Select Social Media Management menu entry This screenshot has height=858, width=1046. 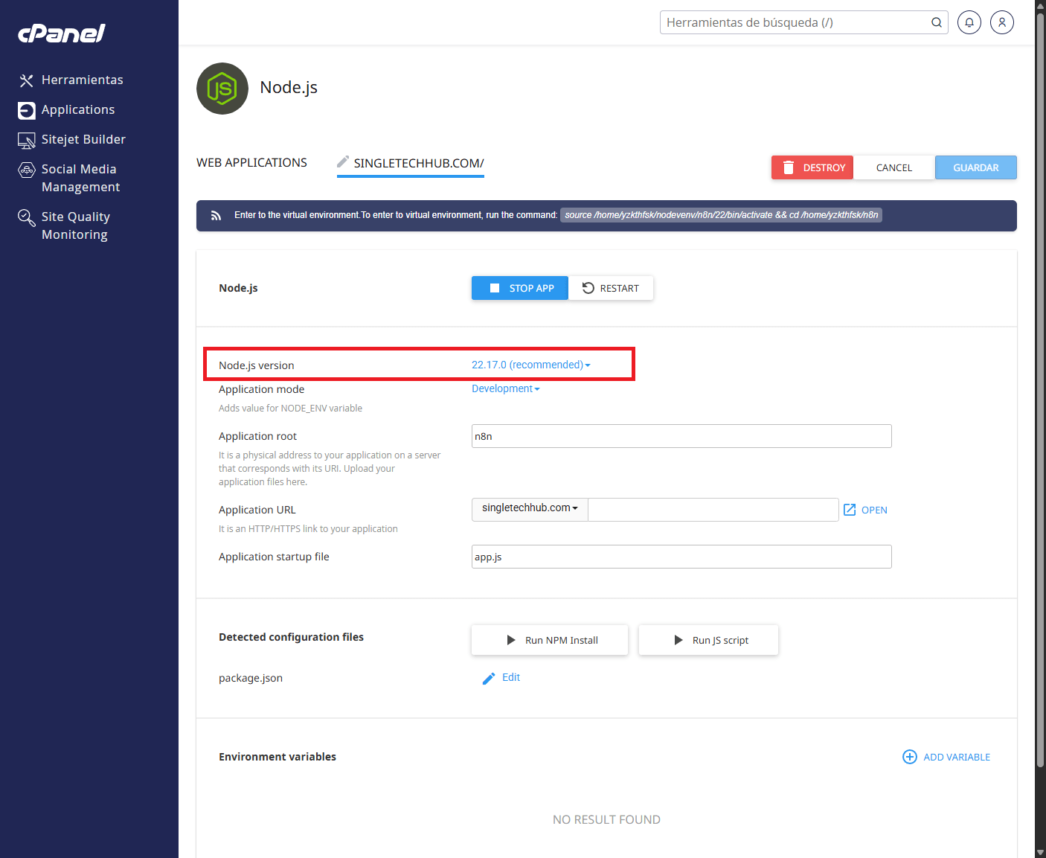coord(80,178)
